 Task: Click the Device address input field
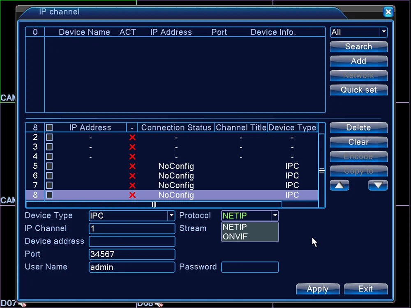132,241
